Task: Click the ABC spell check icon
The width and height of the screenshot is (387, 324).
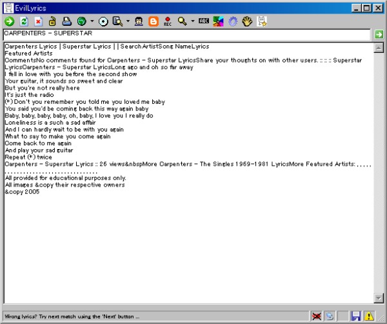Action: click(204, 21)
